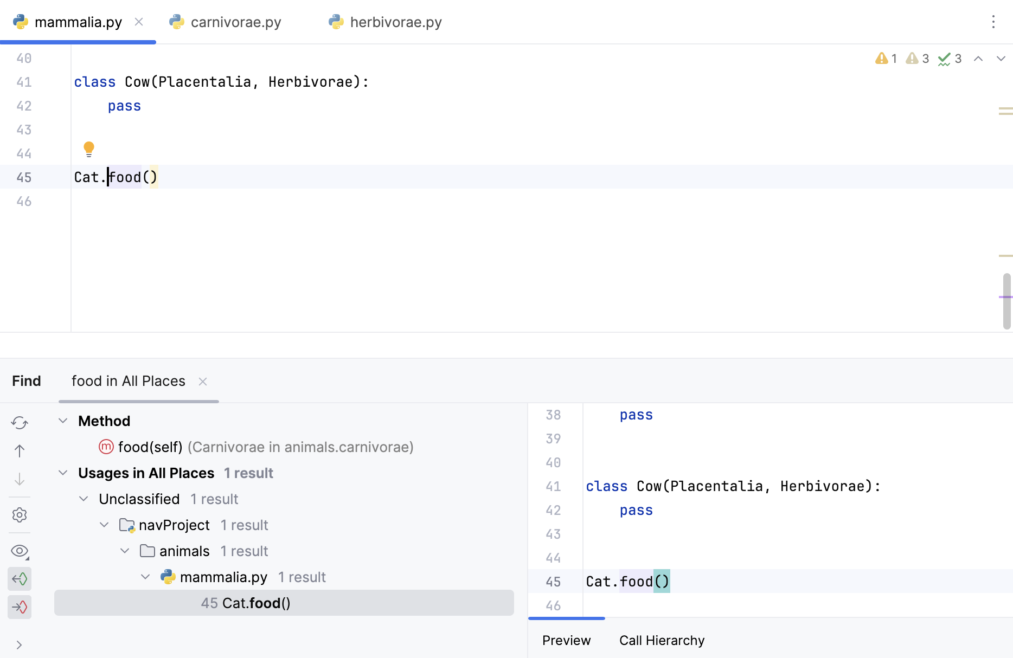Click the warning count indicator icon

click(882, 59)
